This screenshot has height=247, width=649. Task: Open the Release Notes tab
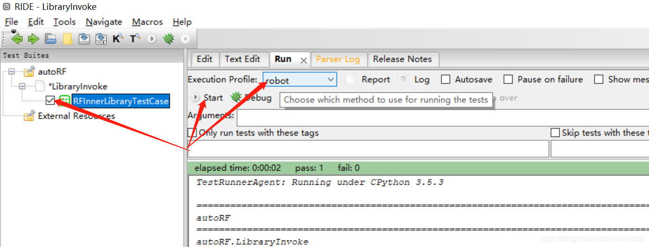point(402,59)
